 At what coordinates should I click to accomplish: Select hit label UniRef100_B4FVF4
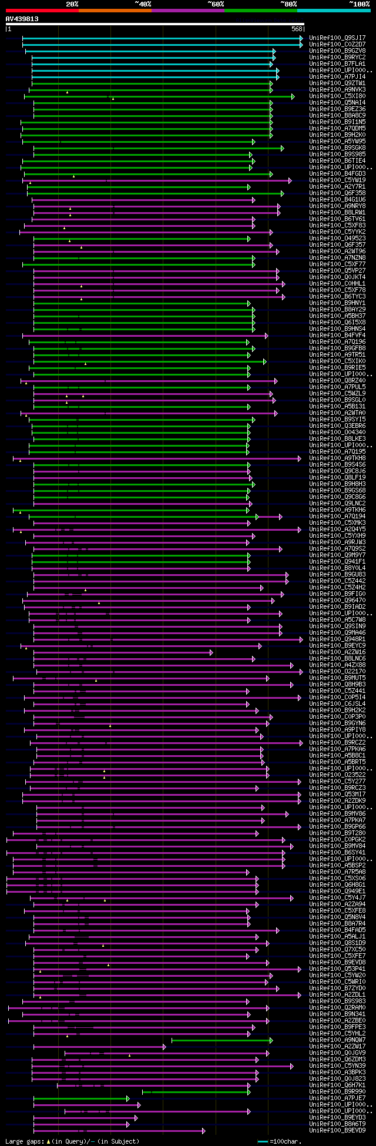click(x=337, y=335)
